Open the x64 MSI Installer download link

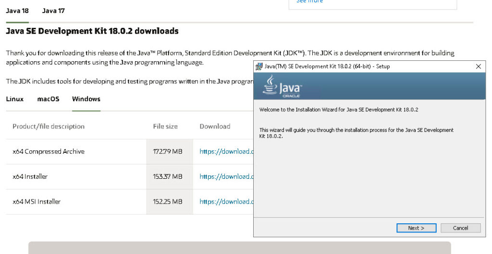click(226, 201)
